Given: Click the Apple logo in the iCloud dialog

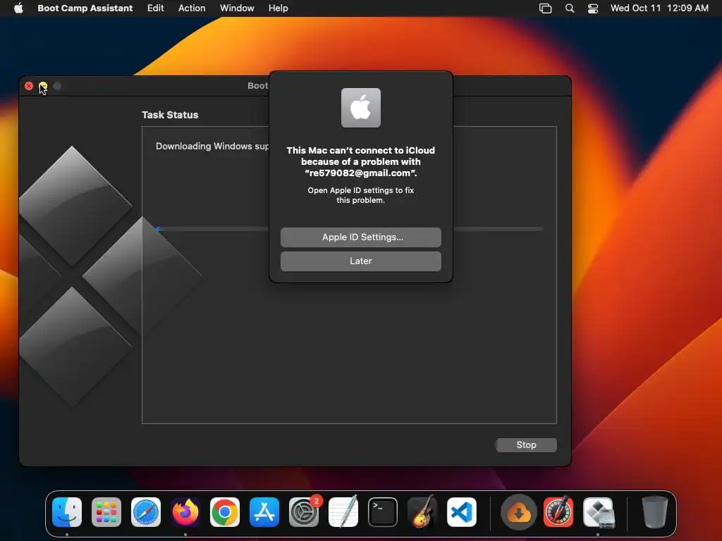Looking at the screenshot, I should [361, 108].
